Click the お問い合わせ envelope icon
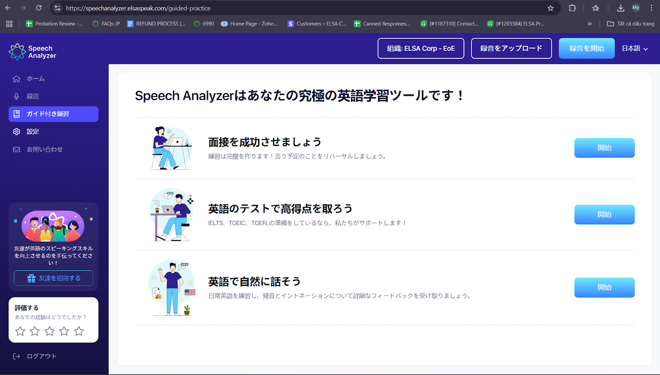The image size is (660, 375). pyautogui.click(x=16, y=149)
